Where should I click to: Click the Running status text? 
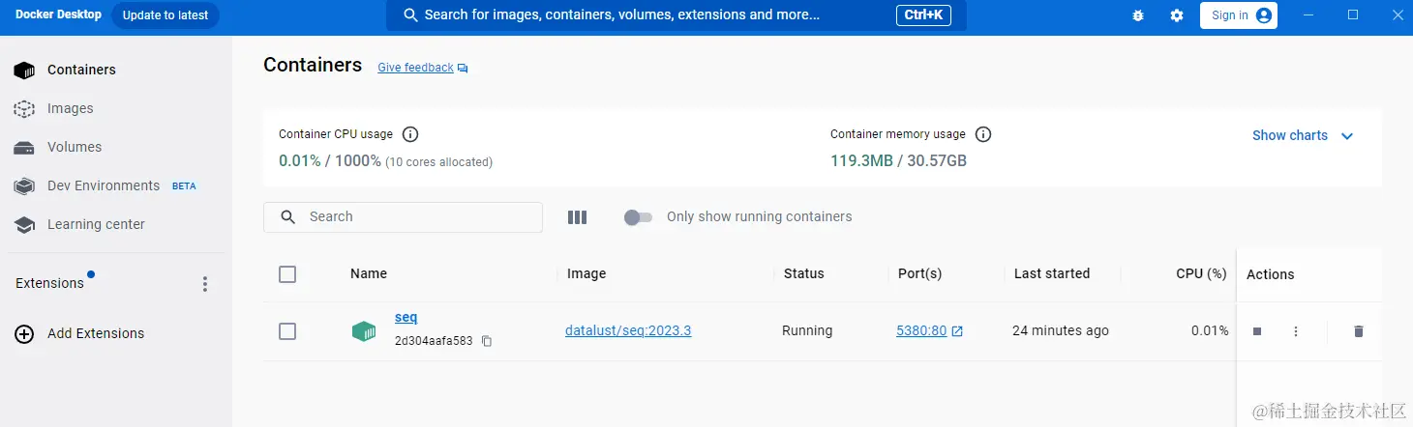point(807,330)
